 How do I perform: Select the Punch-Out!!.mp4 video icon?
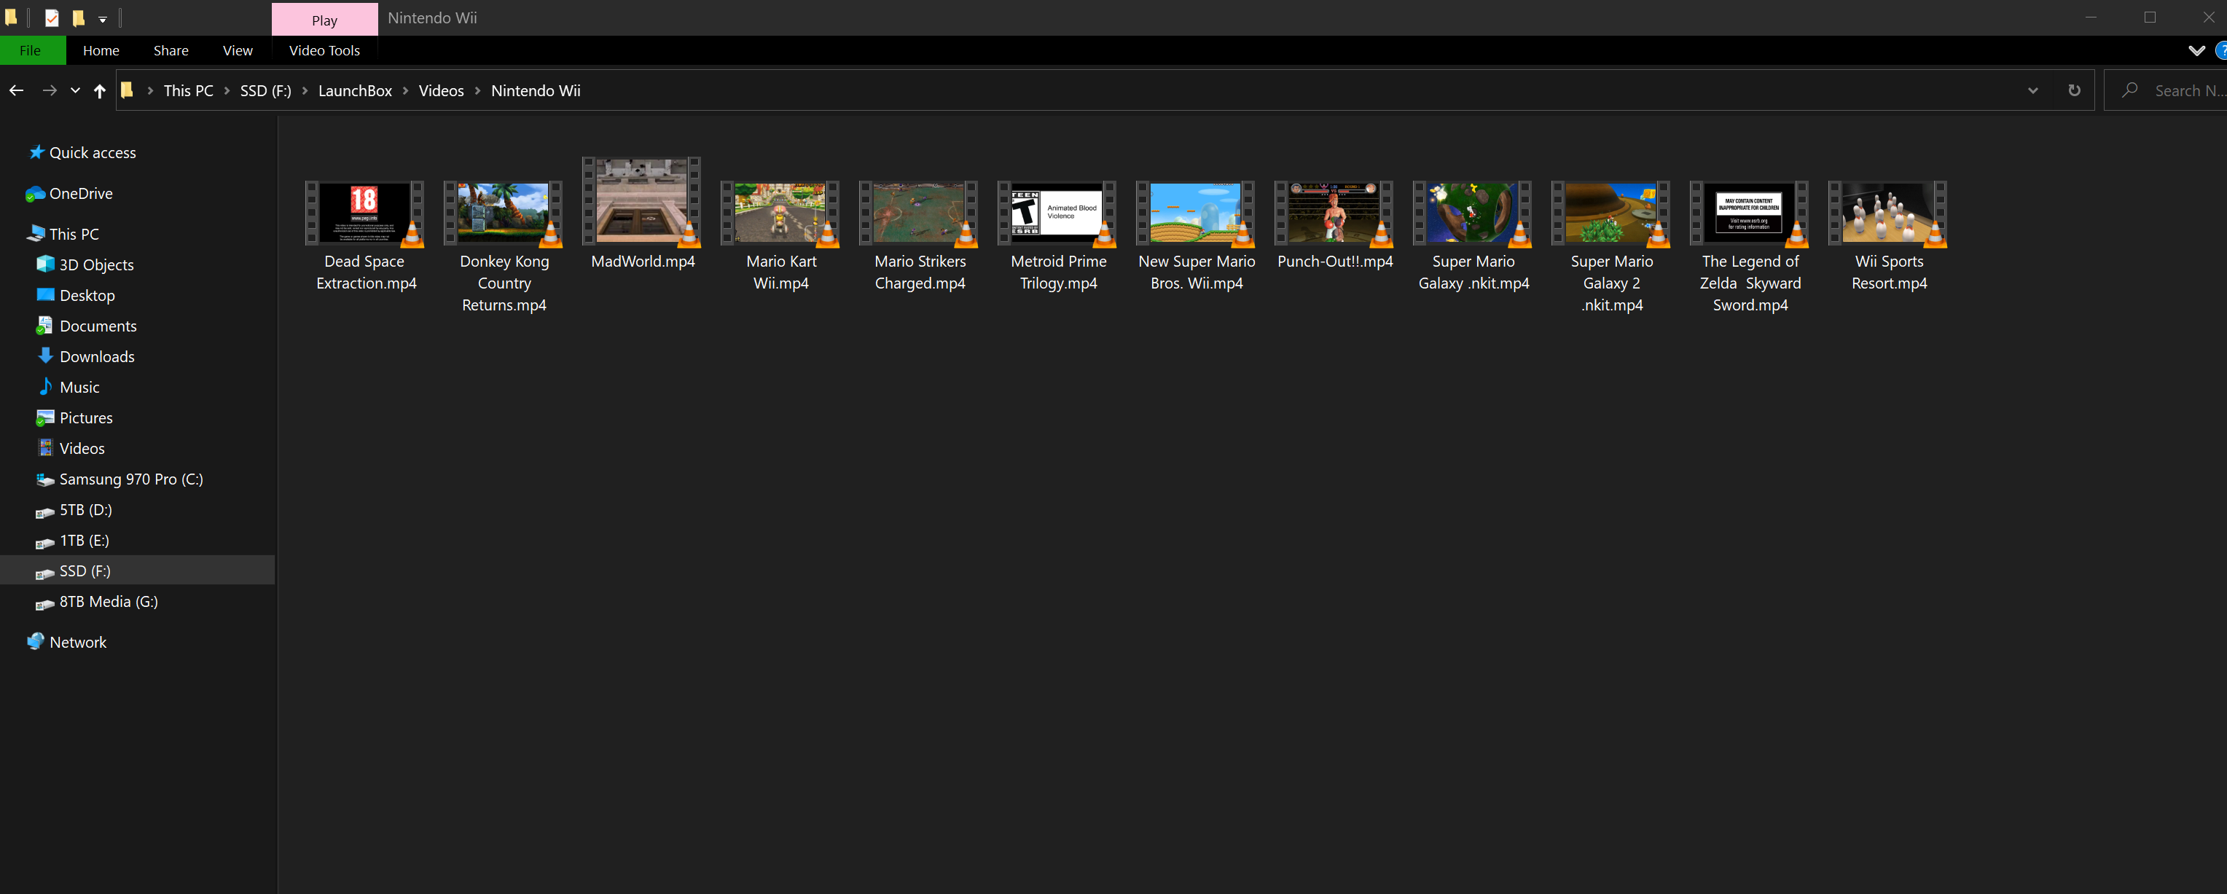point(1334,213)
